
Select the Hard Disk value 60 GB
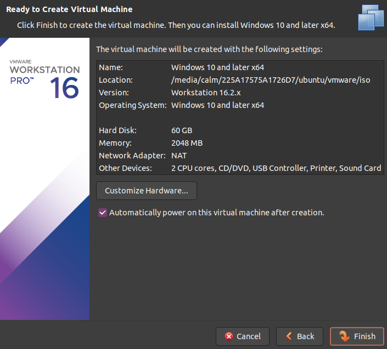(182, 130)
